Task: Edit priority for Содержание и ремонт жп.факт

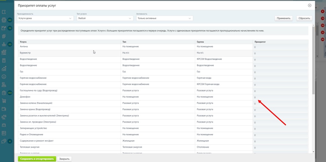Action: [x=280, y=141]
